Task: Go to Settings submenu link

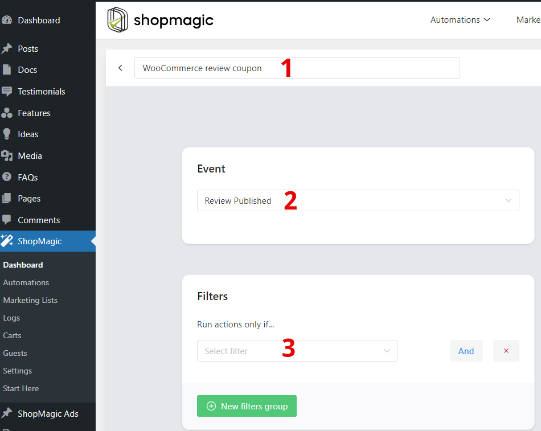Action: [x=17, y=371]
